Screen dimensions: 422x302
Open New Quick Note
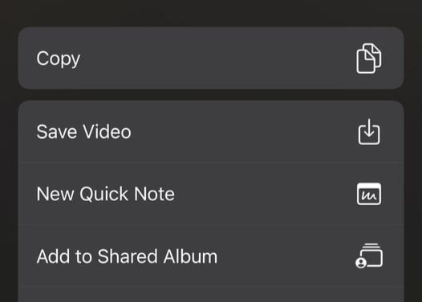pos(211,194)
